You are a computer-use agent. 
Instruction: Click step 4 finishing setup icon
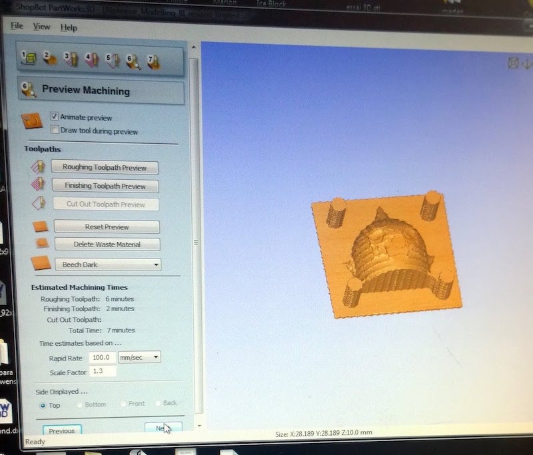[x=93, y=59]
